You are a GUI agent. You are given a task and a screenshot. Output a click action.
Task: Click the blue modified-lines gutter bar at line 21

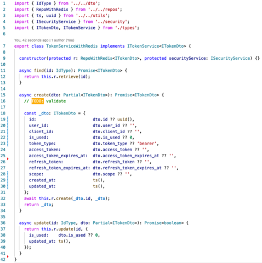[8, 131]
